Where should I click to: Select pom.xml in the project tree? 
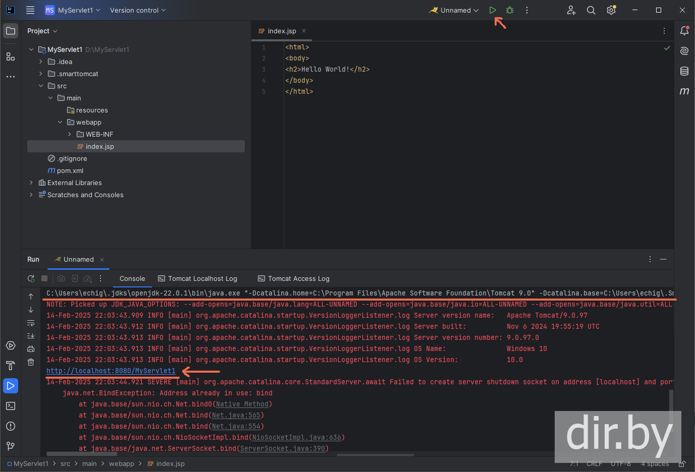tap(70, 170)
